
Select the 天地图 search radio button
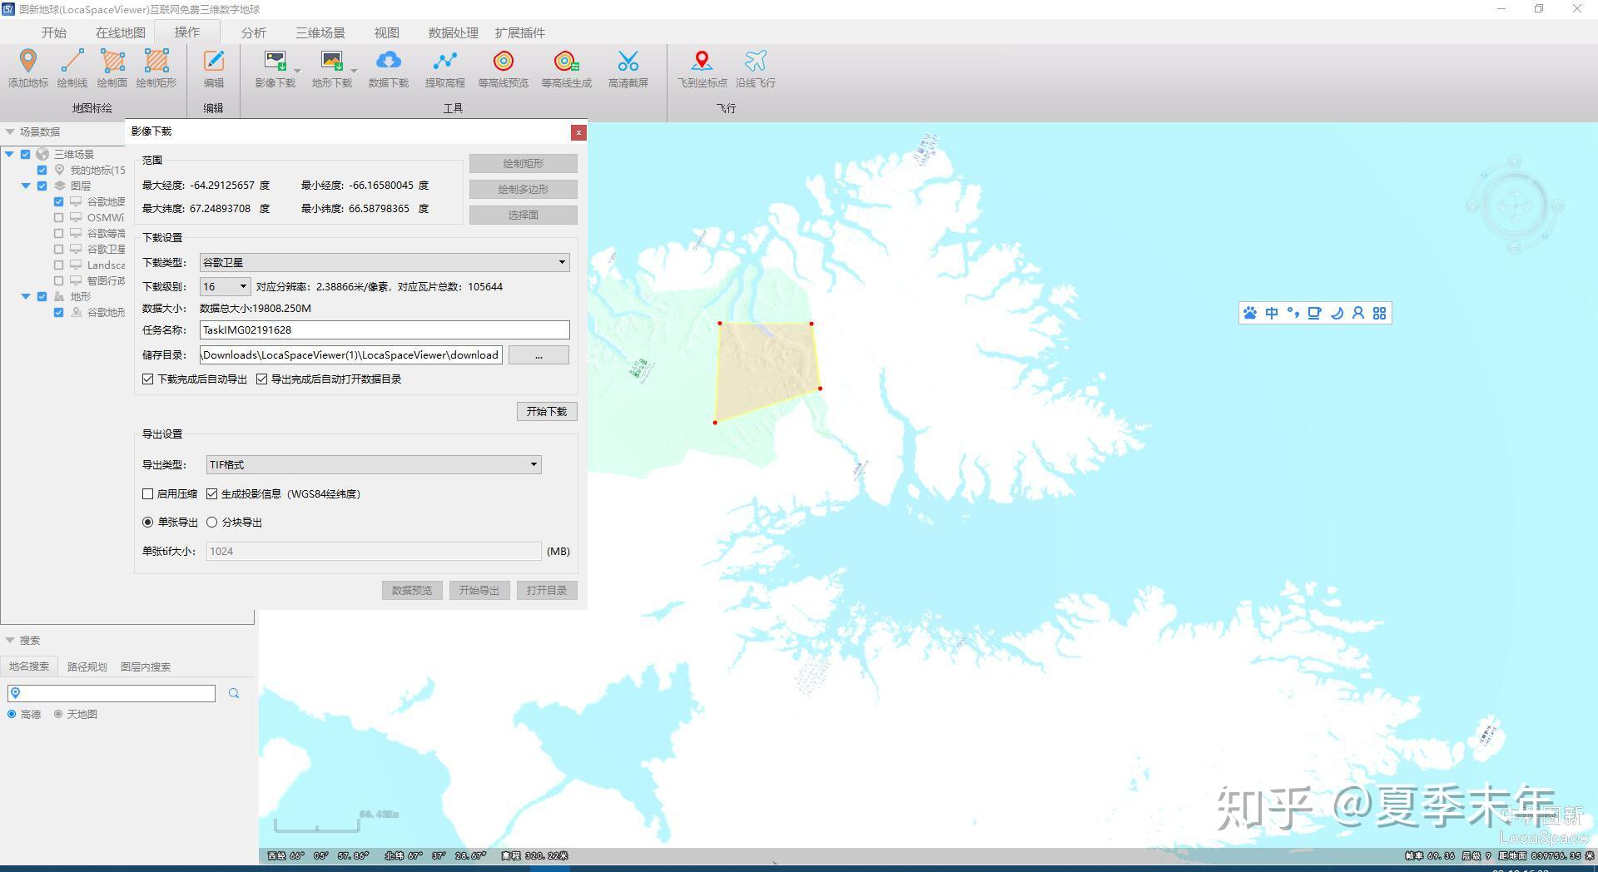[58, 714]
